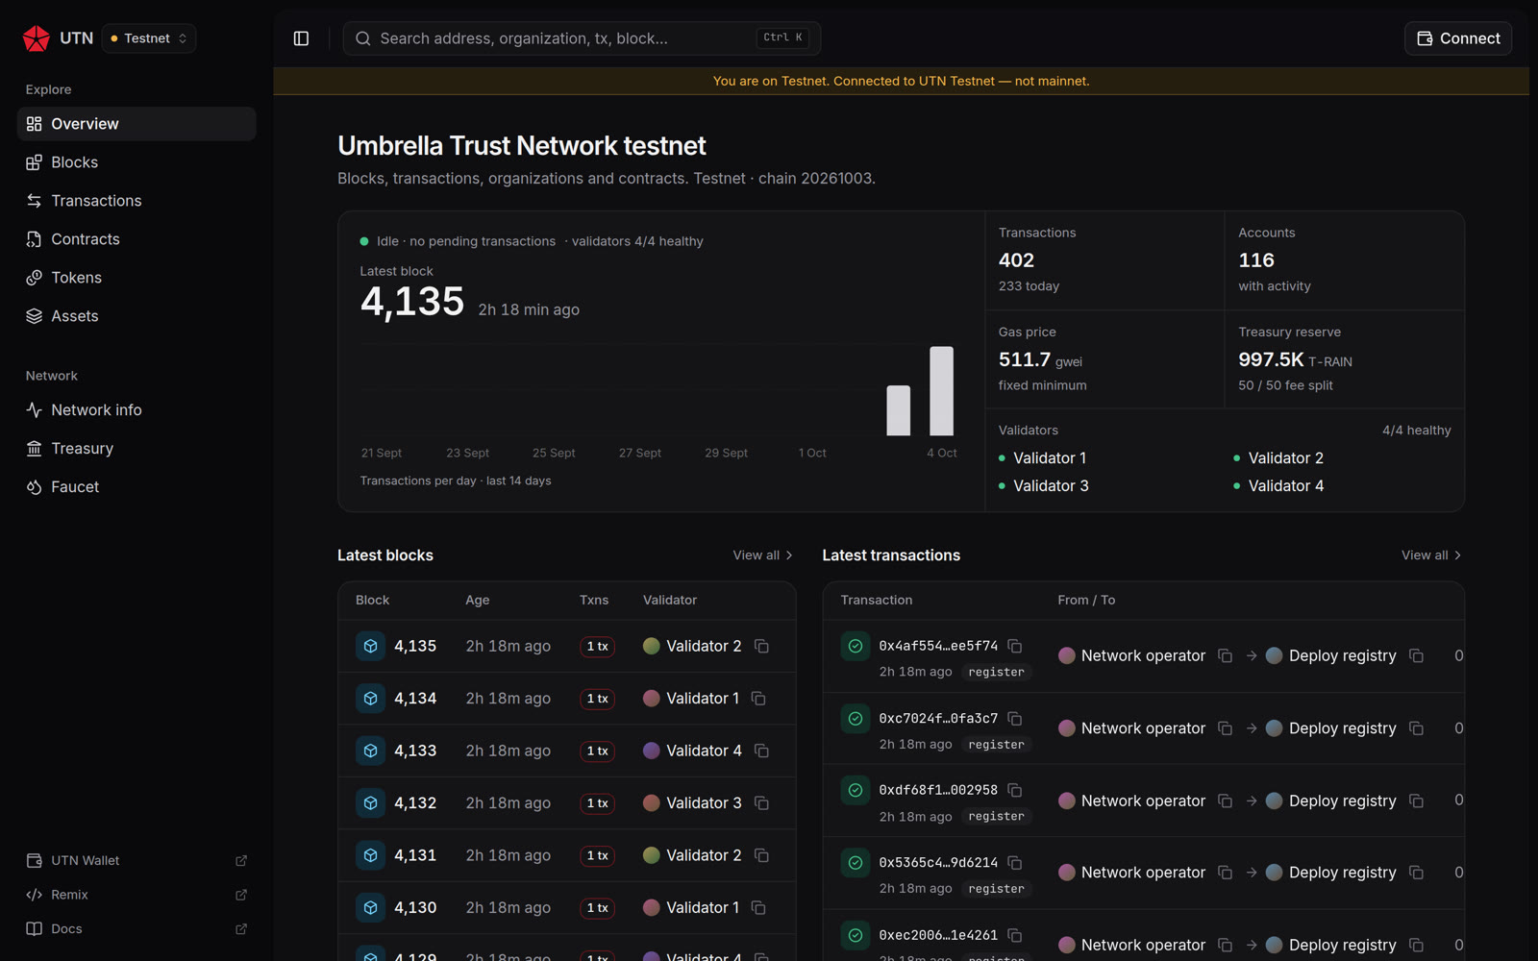Open transaction 0x5365c4…9d6214
Screen dimensions: 1538x961
point(938,863)
